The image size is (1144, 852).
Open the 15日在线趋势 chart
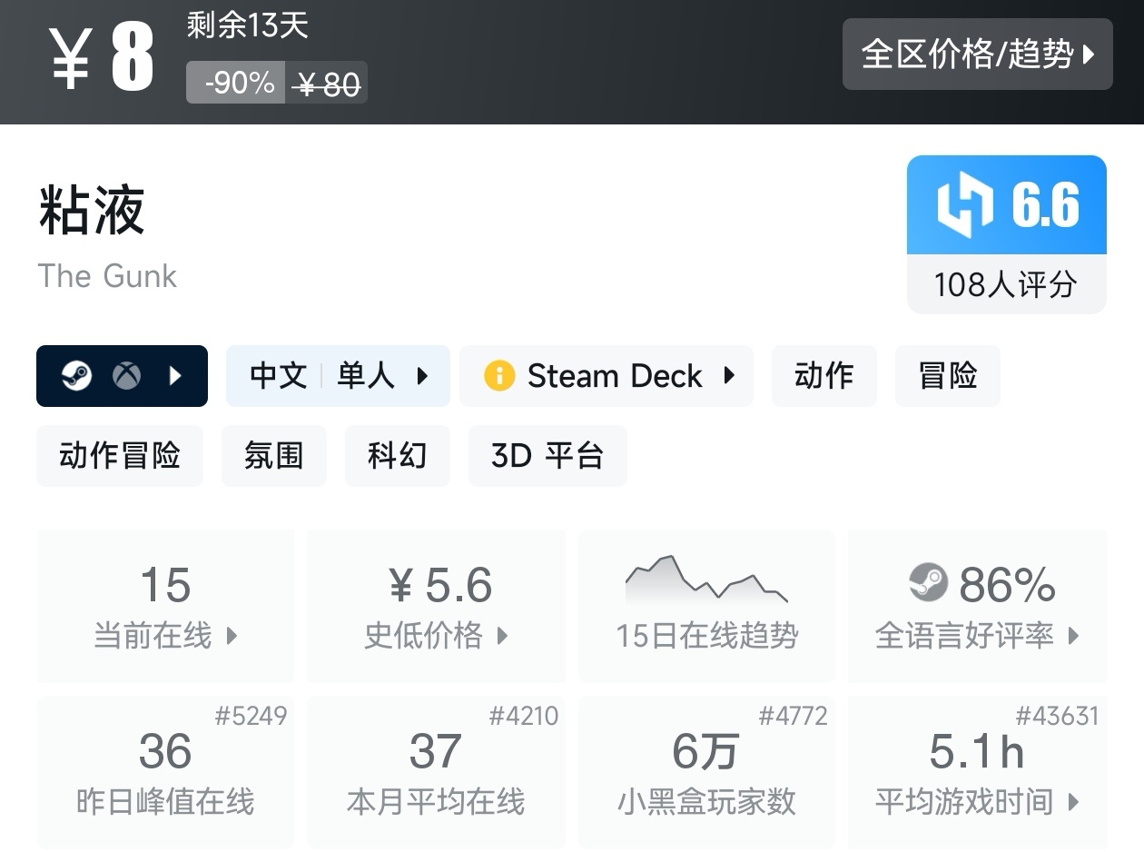coord(706,607)
